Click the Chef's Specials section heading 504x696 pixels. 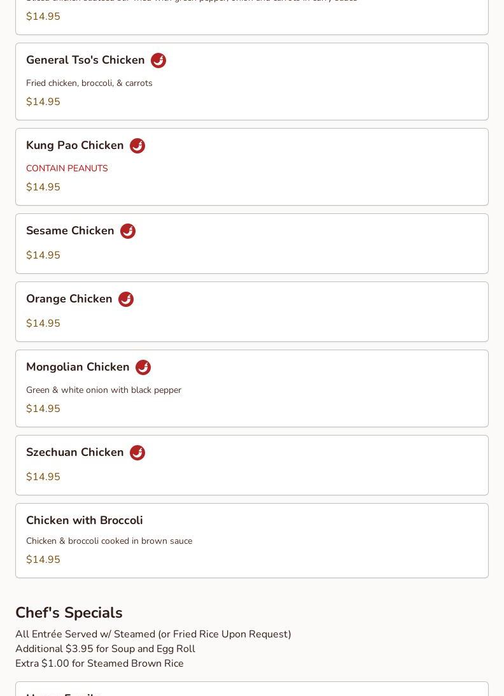coord(69,613)
